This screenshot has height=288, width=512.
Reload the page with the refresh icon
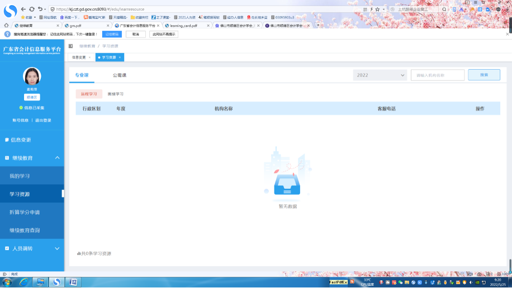tap(32, 9)
